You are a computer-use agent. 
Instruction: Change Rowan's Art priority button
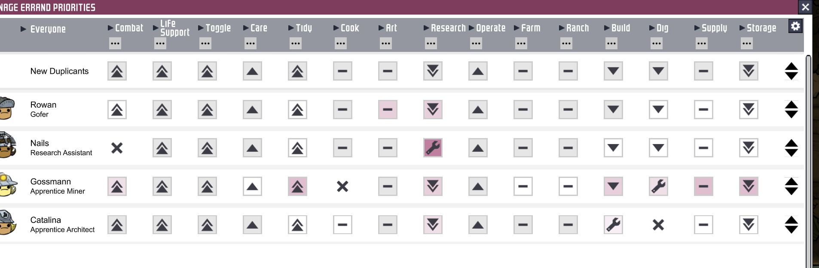coord(388,109)
